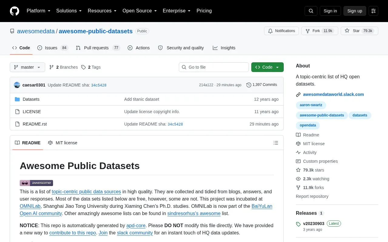This screenshot has height=242, width=388.
Task: Open the README outline list icon
Action: (276, 143)
